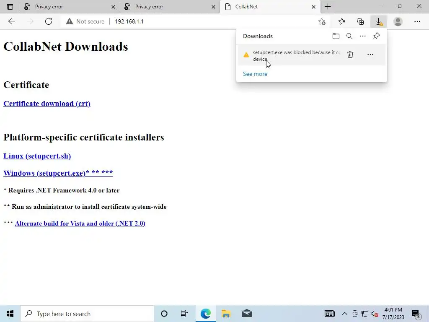Open a new browser tab

tap(328, 7)
